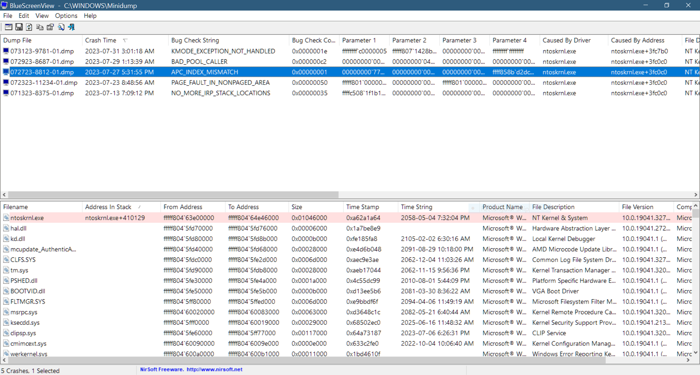
Task: Open the Options menu
Action: point(66,16)
